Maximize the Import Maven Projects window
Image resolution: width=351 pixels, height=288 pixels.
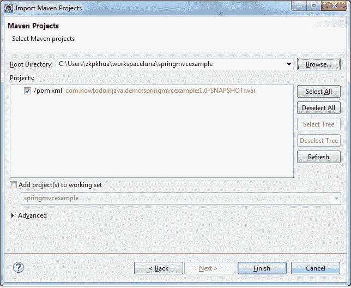point(314,5)
